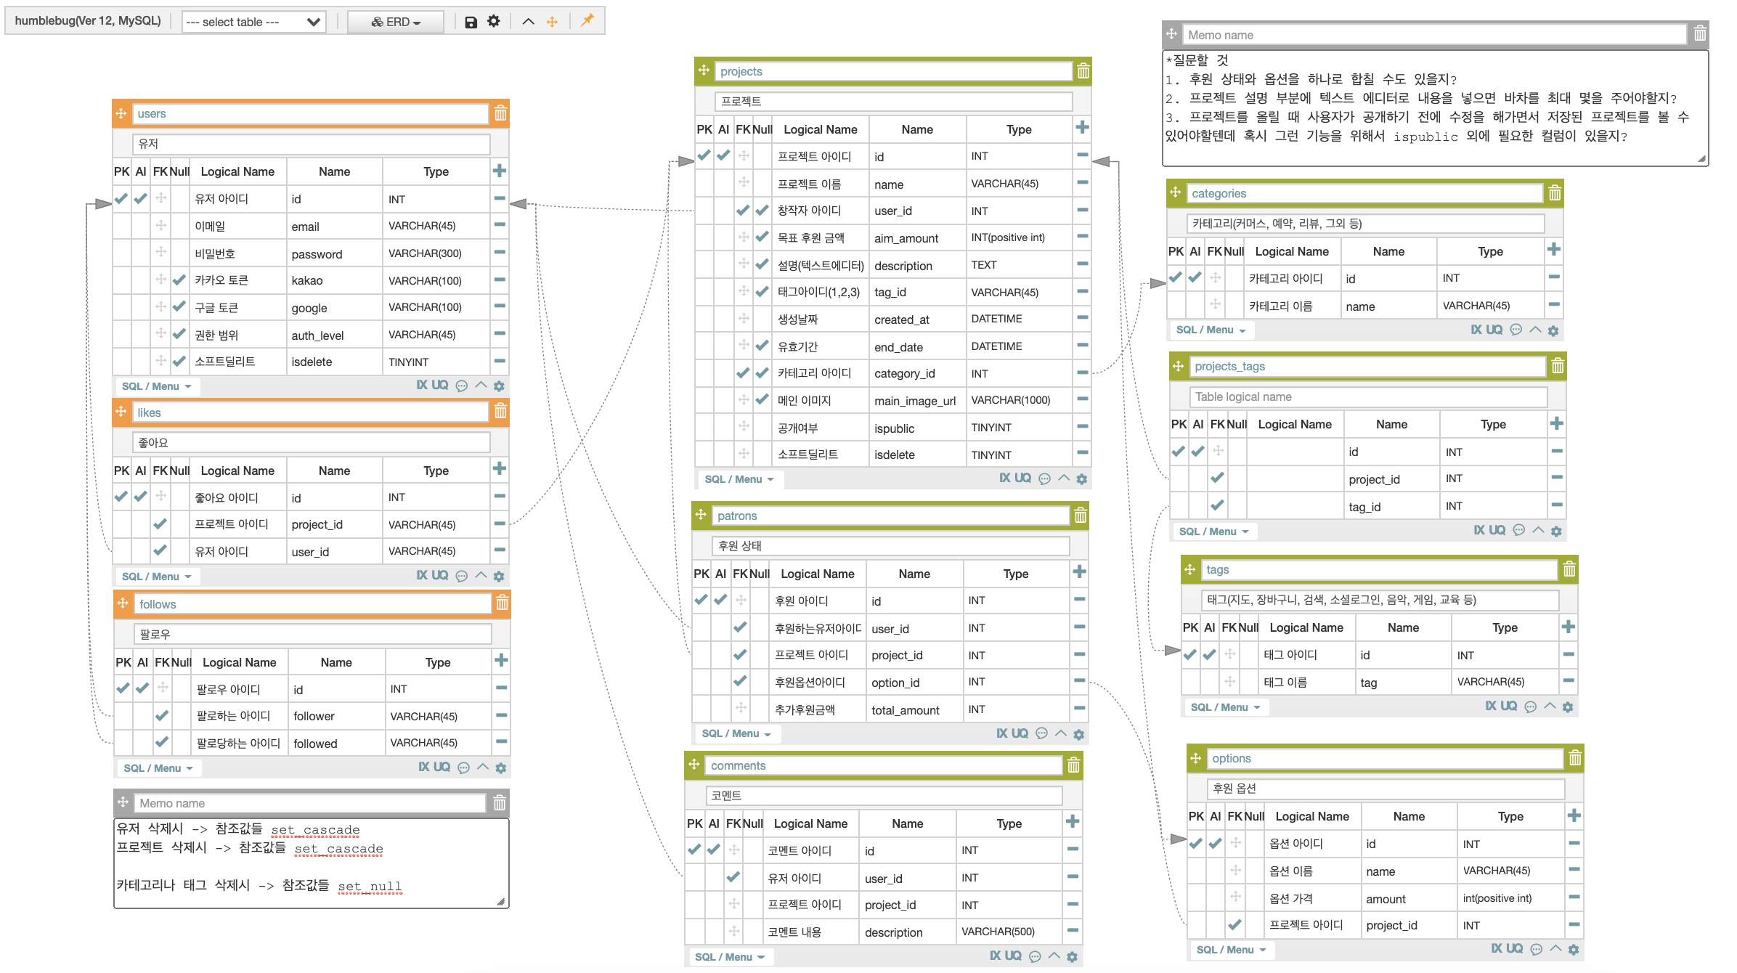1737x973 pixels.
Task: Collapse the follows table with its chevron
Action: point(482,767)
